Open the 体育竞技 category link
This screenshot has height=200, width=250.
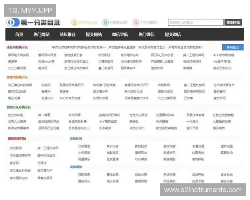198,153
